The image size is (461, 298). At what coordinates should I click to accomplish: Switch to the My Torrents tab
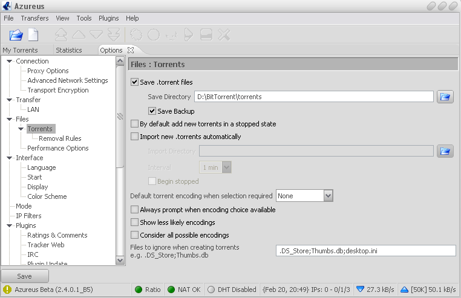21,50
